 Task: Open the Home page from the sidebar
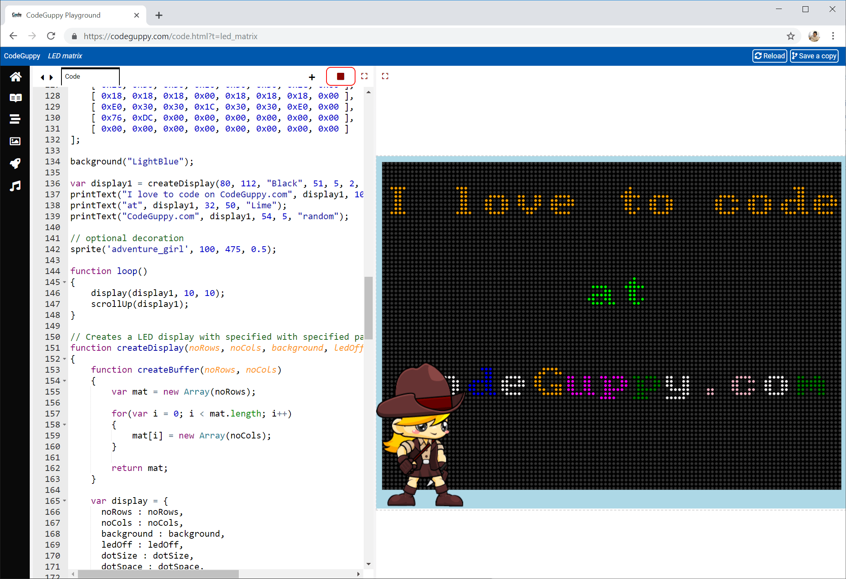tap(15, 77)
